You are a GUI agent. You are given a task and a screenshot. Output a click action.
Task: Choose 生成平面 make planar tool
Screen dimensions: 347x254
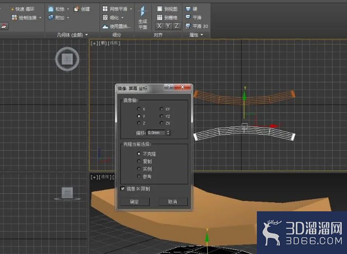point(143,18)
